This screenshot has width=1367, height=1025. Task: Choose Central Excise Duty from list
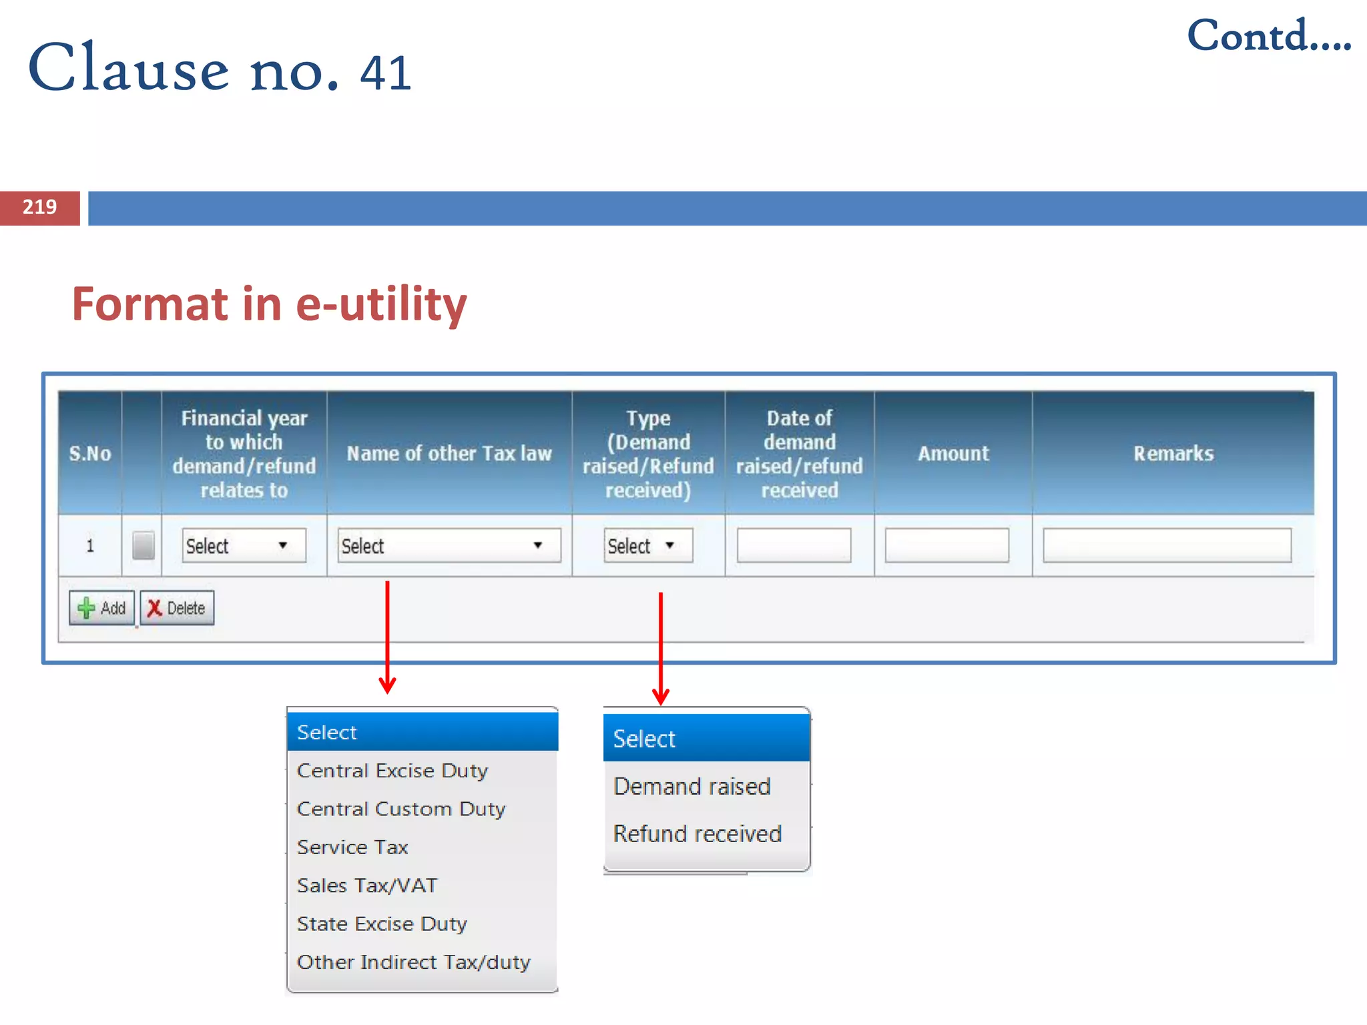click(x=423, y=771)
